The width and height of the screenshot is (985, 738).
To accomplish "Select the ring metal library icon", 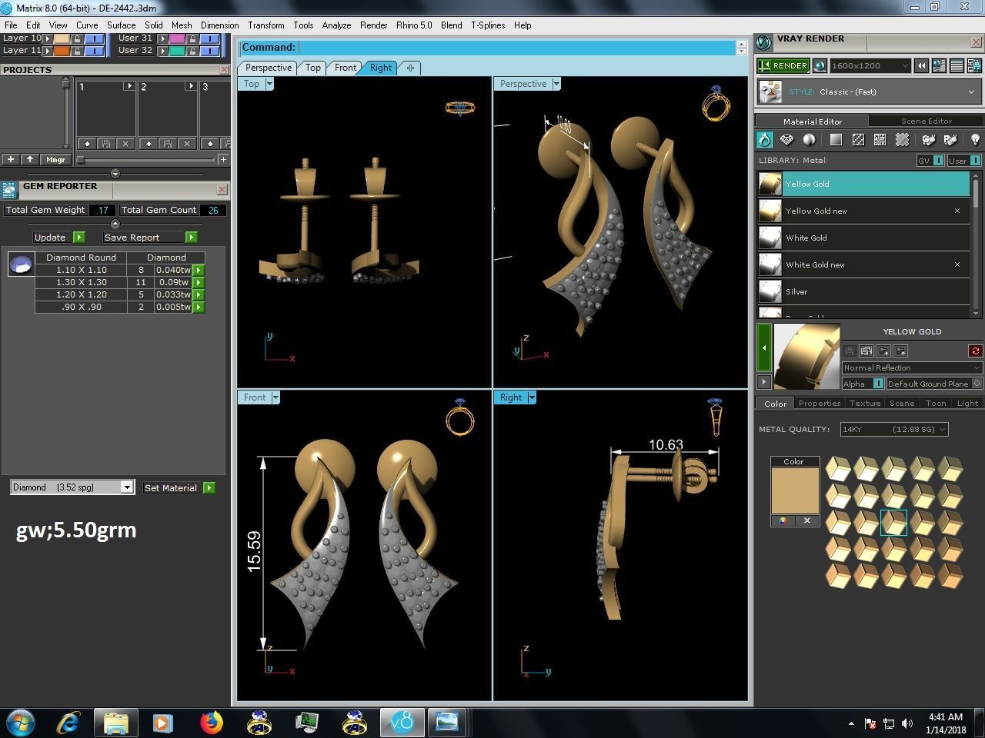I will 764,139.
